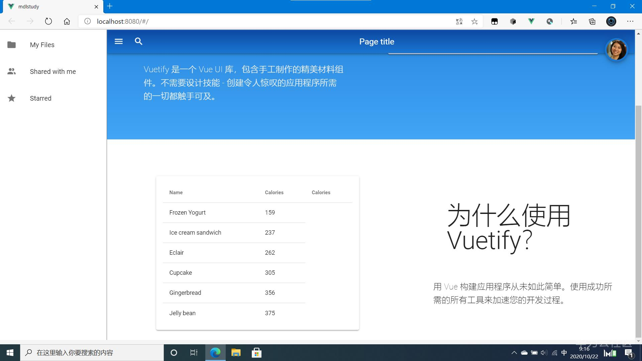Expand the system tray hidden icons chevron
Image resolution: width=642 pixels, height=361 pixels.
tap(514, 353)
